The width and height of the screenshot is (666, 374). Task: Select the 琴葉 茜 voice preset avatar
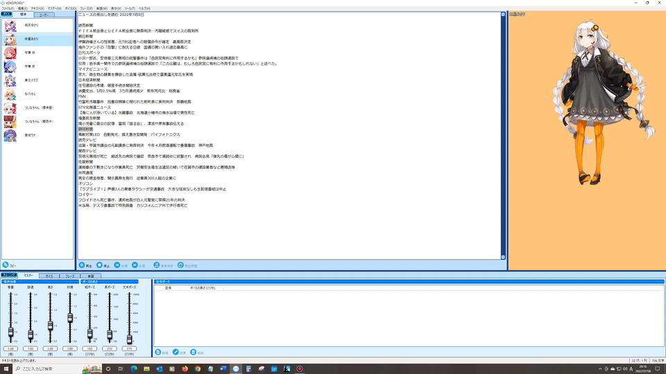pos(10,53)
